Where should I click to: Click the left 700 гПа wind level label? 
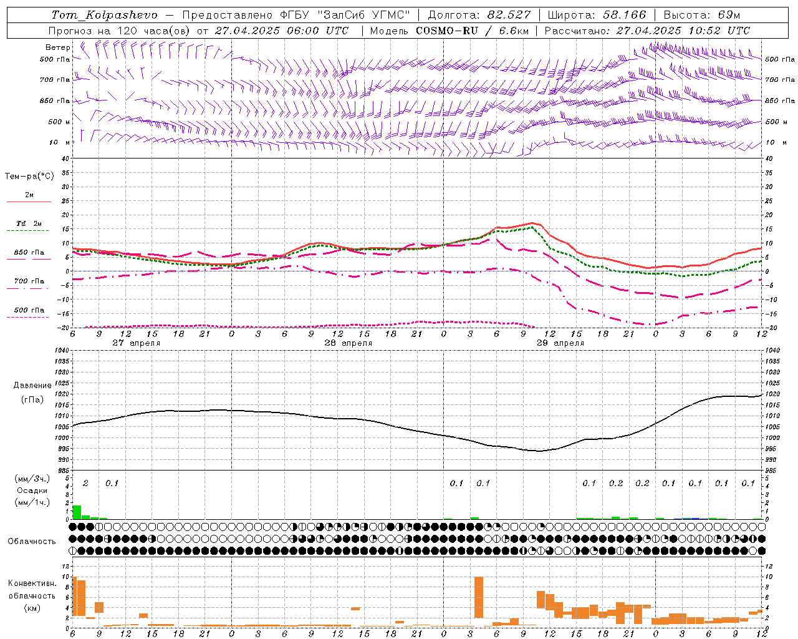[55, 80]
